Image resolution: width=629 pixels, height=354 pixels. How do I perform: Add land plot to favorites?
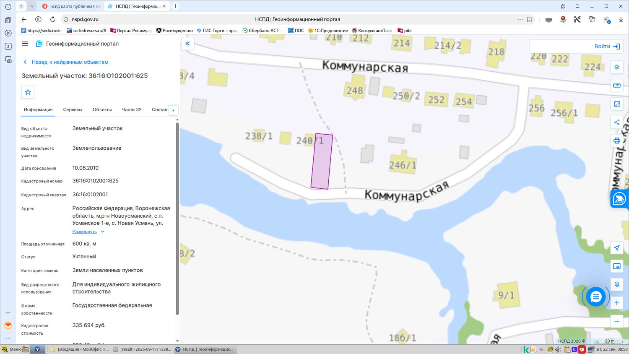tap(28, 92)
